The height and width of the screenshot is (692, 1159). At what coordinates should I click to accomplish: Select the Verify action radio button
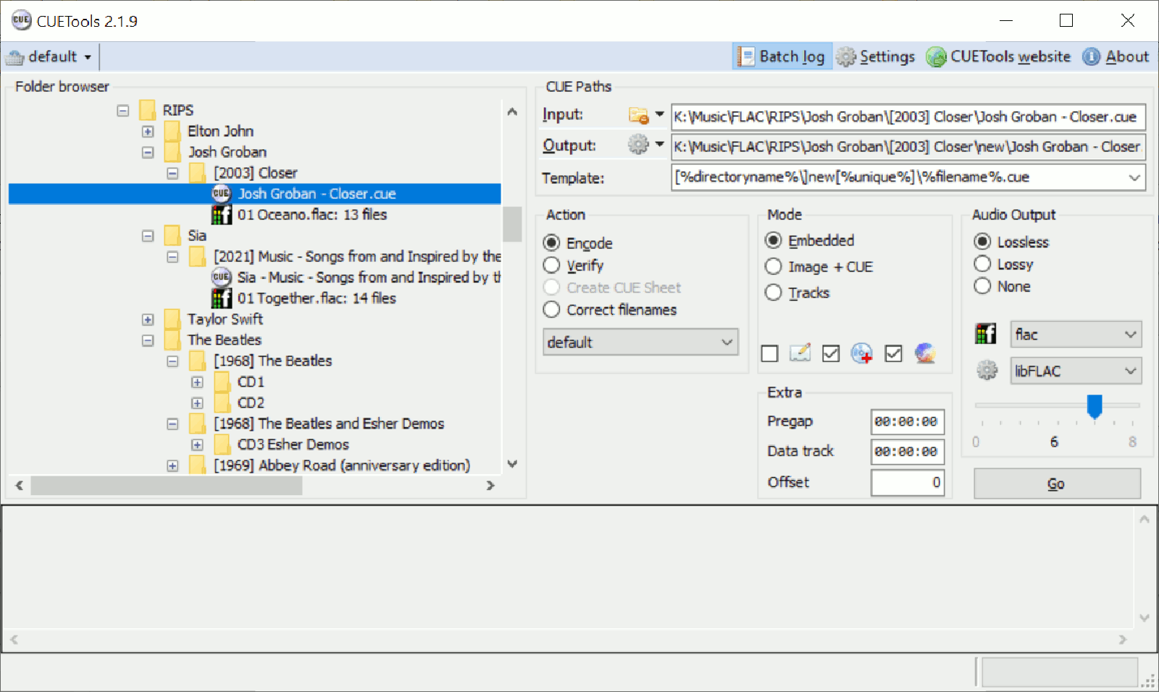coord(551,266)
